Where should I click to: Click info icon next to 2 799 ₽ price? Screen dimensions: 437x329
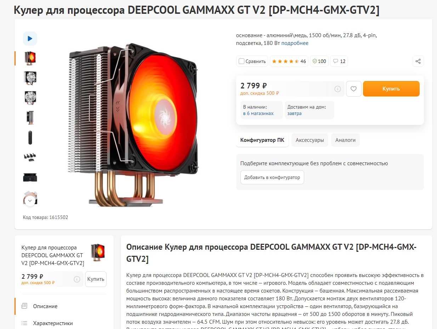337,89
